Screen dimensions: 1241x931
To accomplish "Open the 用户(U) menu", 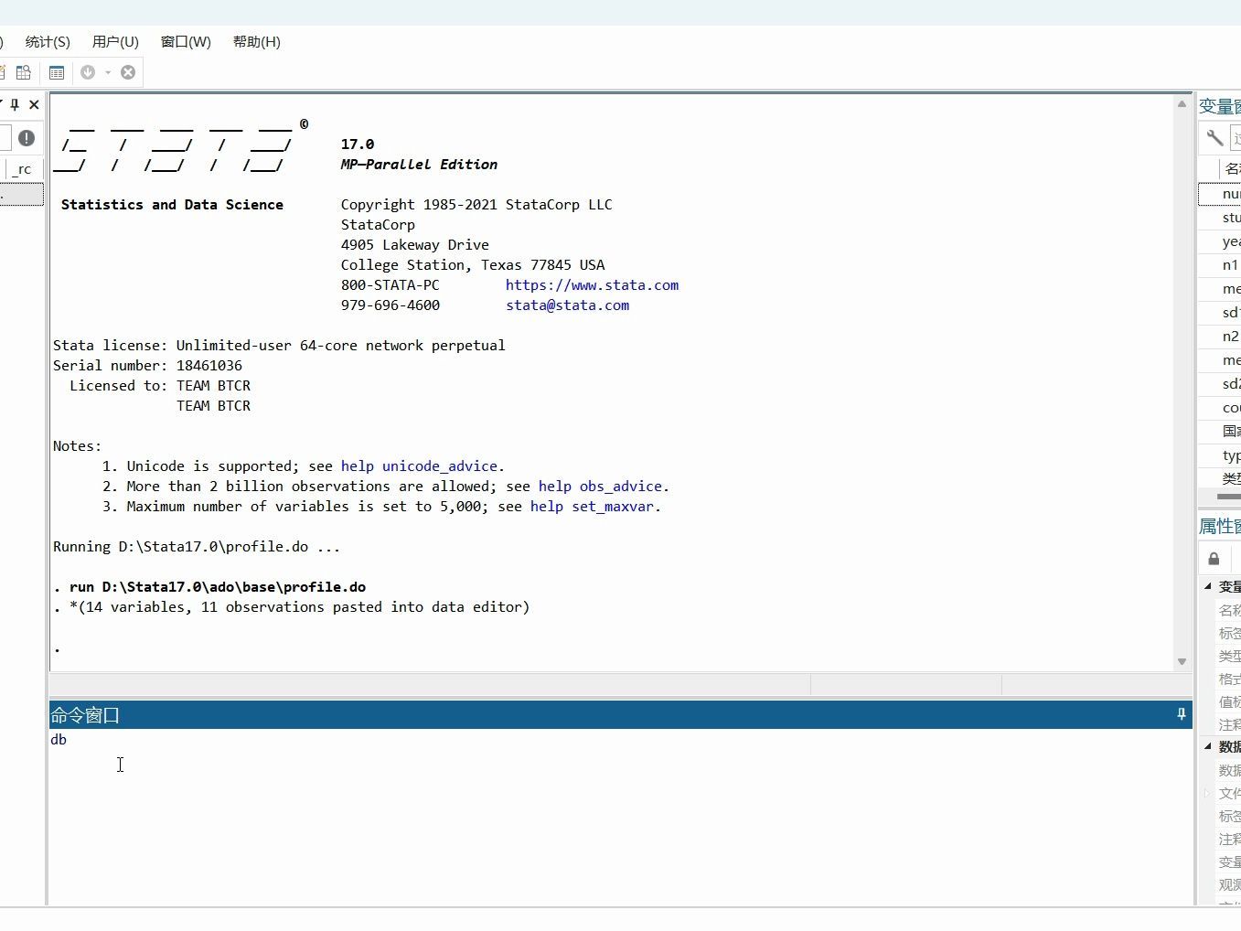I will pos(115,42).
